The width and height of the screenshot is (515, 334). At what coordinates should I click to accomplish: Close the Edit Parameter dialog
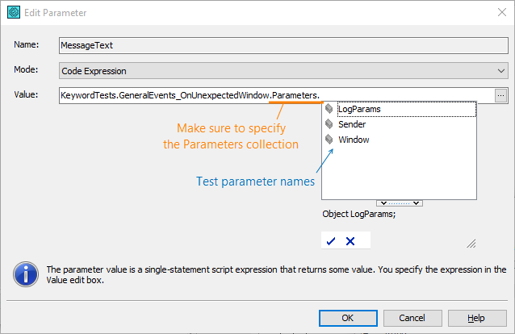coord(495,14)
